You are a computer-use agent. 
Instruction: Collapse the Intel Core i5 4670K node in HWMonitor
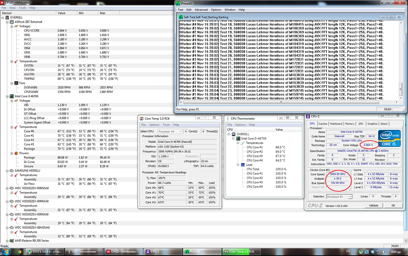(x=7, y=96)
